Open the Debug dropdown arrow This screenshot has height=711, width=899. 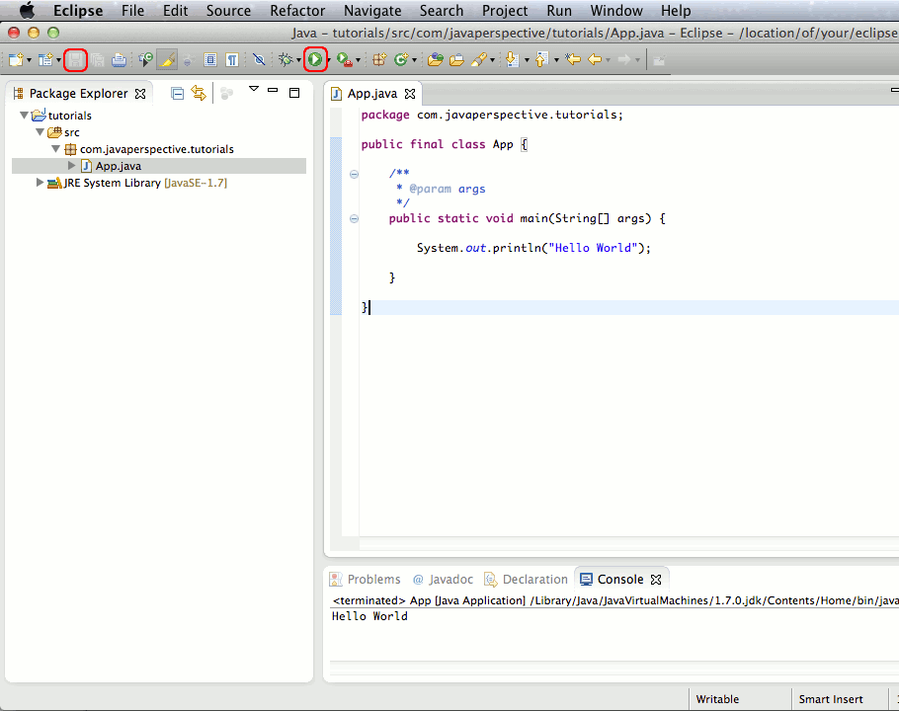pyautogui.click(x=298, y=60)
